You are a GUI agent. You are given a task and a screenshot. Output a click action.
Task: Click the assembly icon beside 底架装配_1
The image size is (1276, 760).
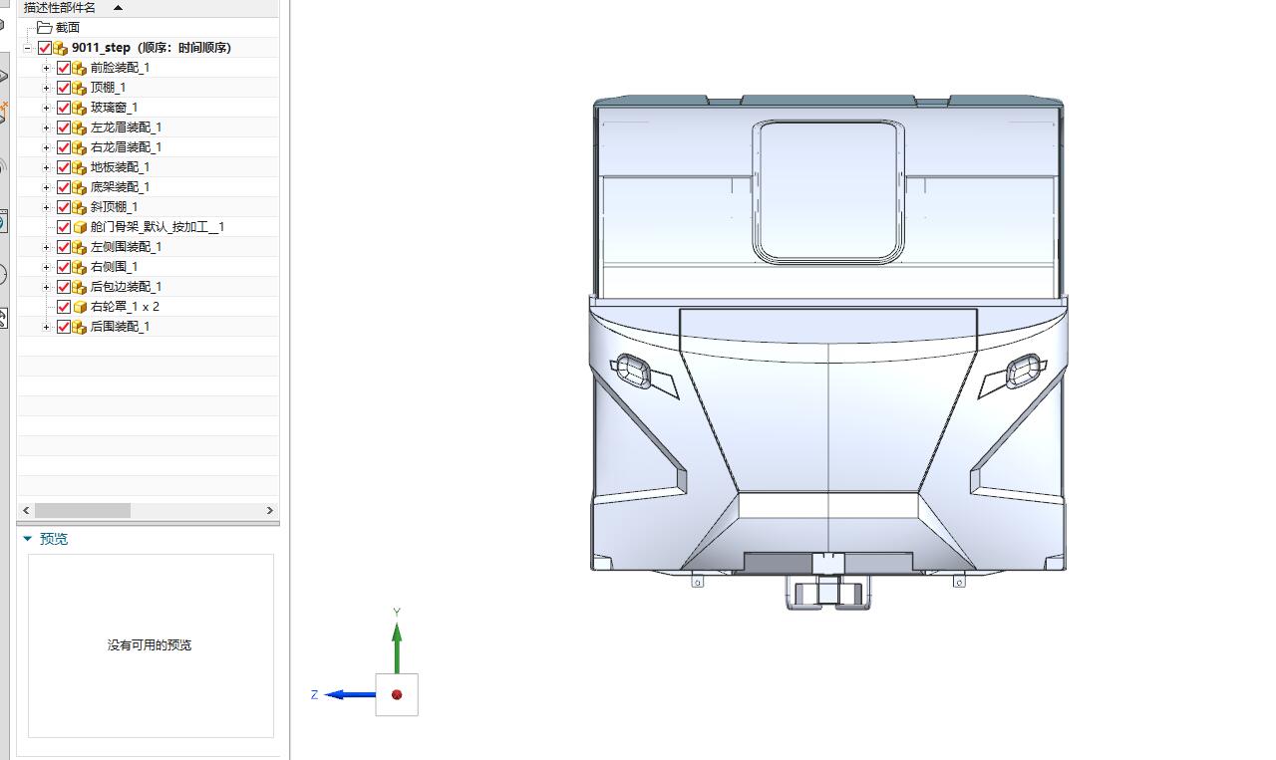click(80, 187)
